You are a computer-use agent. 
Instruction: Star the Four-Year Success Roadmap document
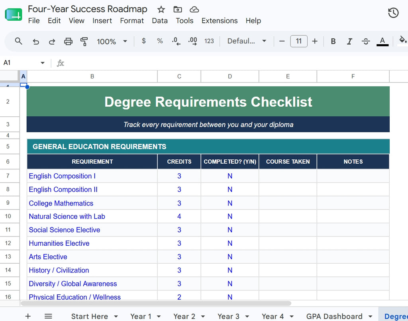(161, 10)
